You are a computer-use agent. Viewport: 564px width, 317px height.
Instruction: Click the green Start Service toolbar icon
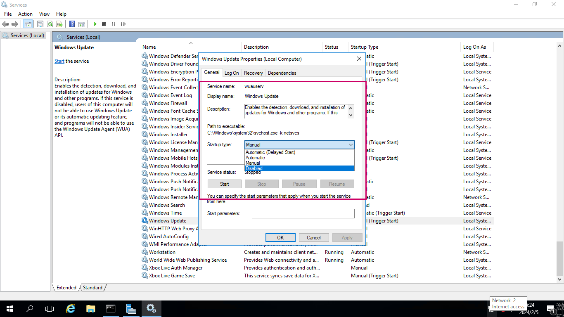click(95, 24)
